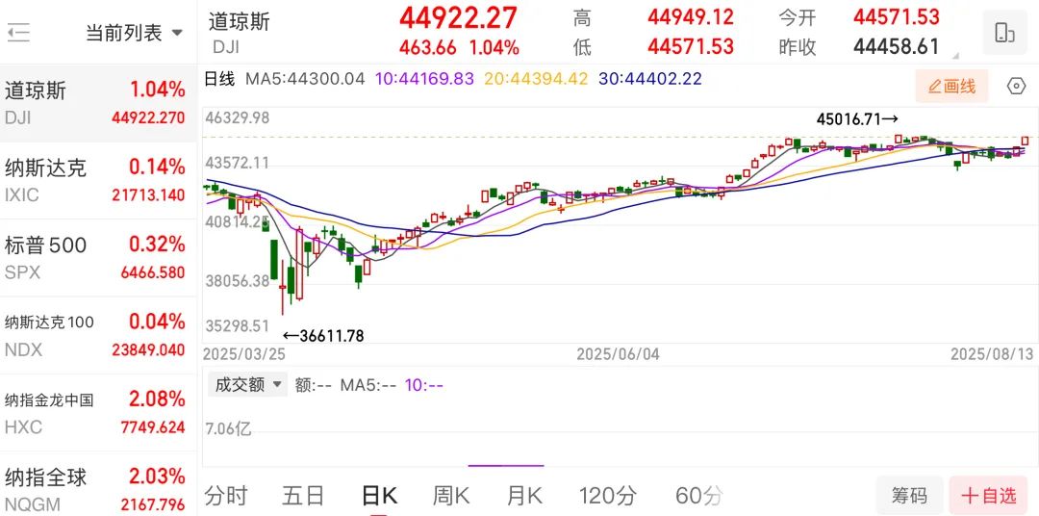Switch to 120分 tab
The width and height of the screenshot is (1039, 516).
tap(608, 496)
